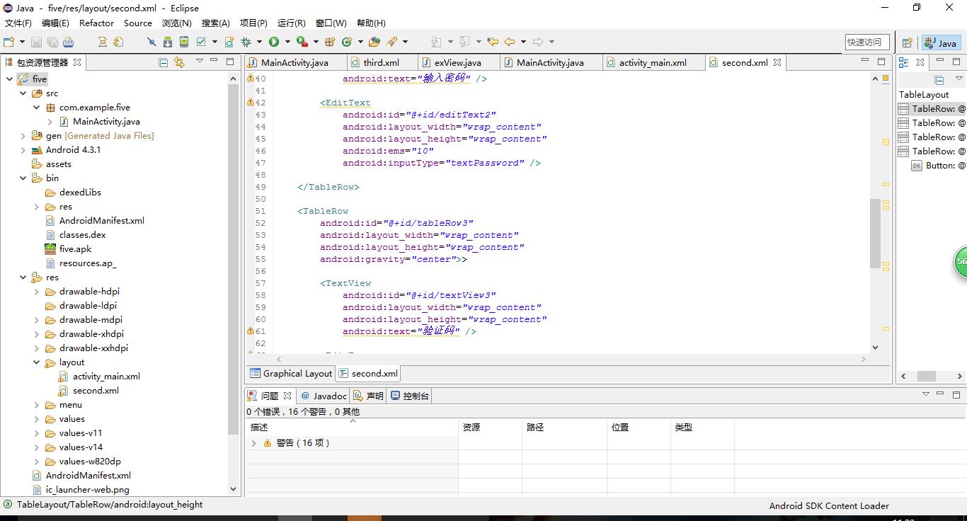Screen dimensions: 967x521
Task: Click the External Tools run icon
Action: (302, 42)
